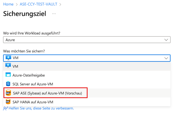Click the Sicherungsziel page heading

pos(25,14)
